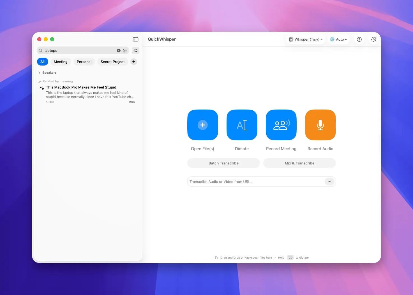
Task: Open the Auto language dropdown
Action: (x=338, y=40)
